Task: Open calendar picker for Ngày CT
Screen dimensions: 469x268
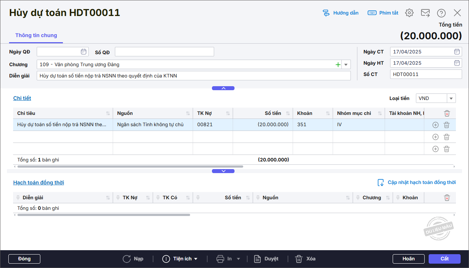Action: pyautogui.click(x=457, y=52)
